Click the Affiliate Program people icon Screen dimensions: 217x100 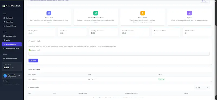coord(4,44)
